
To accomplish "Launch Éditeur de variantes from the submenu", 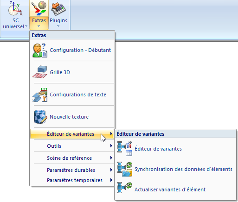I will click(175, 149).
